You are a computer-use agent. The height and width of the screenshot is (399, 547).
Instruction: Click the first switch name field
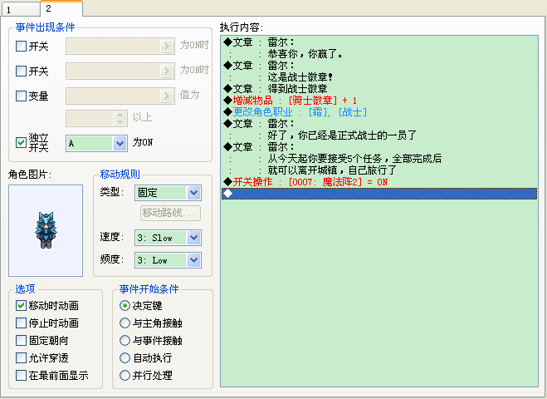point(120,46)
